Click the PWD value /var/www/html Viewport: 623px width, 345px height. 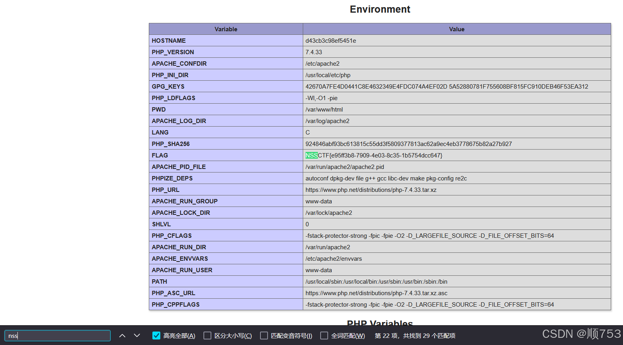[x=324, y=110]
